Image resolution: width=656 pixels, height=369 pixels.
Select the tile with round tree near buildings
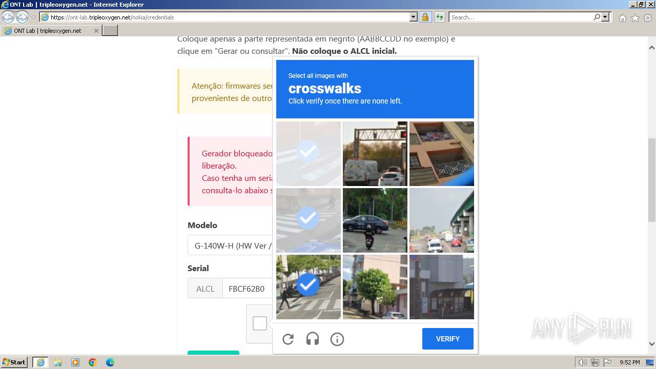[x=375, y=287]
